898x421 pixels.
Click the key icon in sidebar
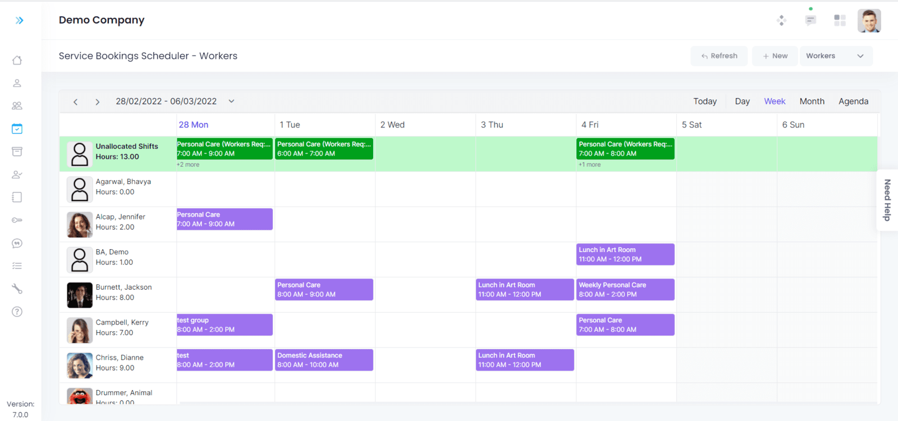(17, 220)
